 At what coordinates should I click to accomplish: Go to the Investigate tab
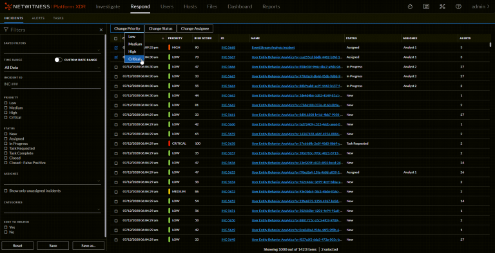pyautogui.click(x=108, y=6)
